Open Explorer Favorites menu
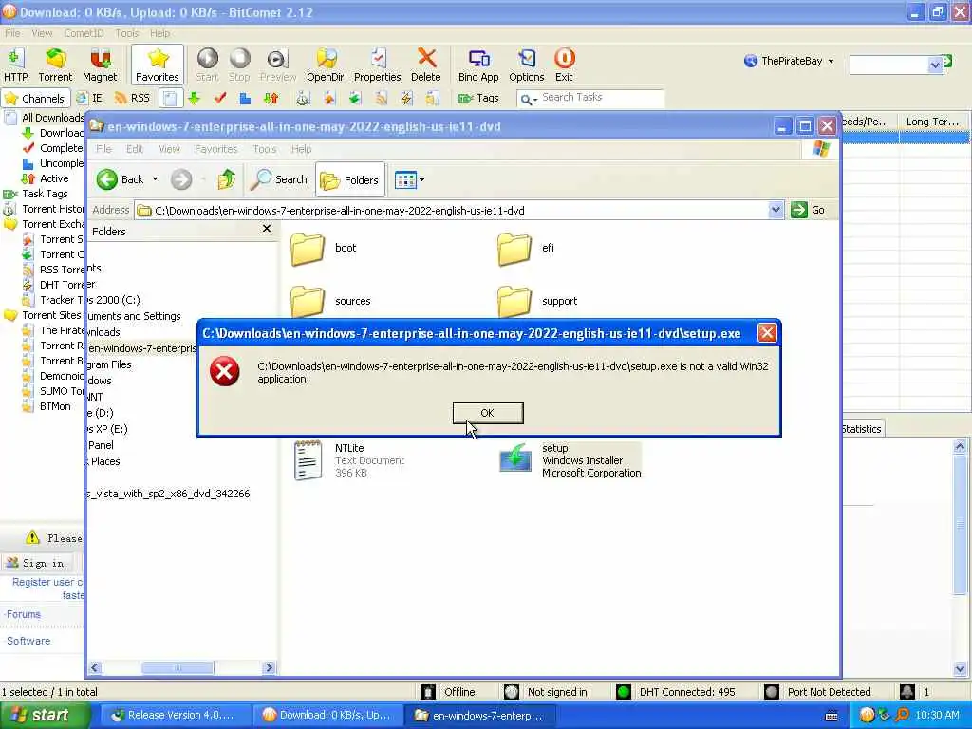This screenshot has height=729, width=972. click(x=215, y=149)
